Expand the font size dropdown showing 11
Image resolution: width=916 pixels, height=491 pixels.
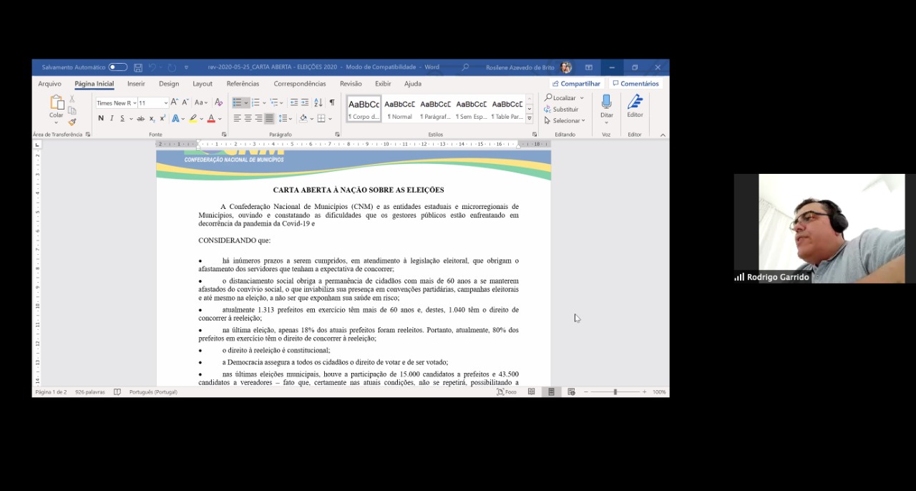pyautogui.click(x=165, y=103)
